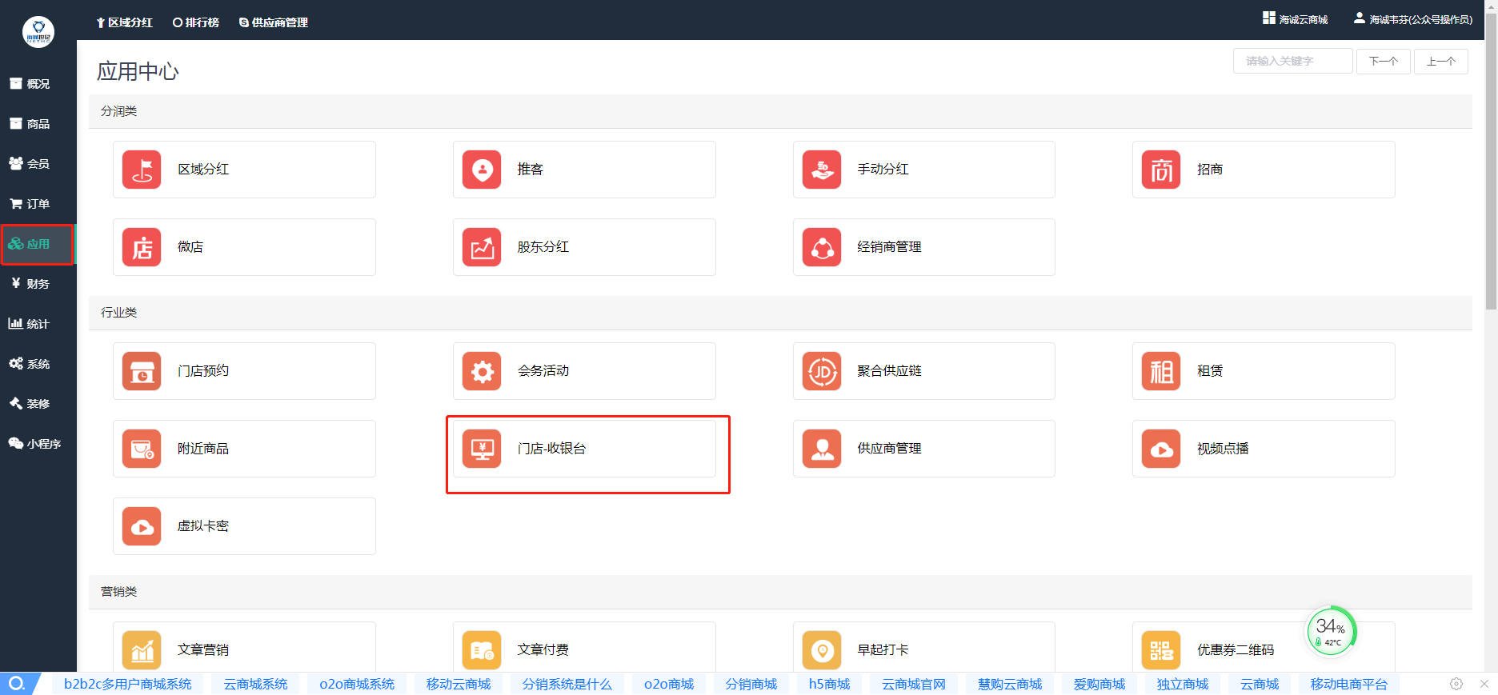This screenshot has width=1498, height=695.
Task: Click the browser search icon at bottom left
Action: [17, 683]
